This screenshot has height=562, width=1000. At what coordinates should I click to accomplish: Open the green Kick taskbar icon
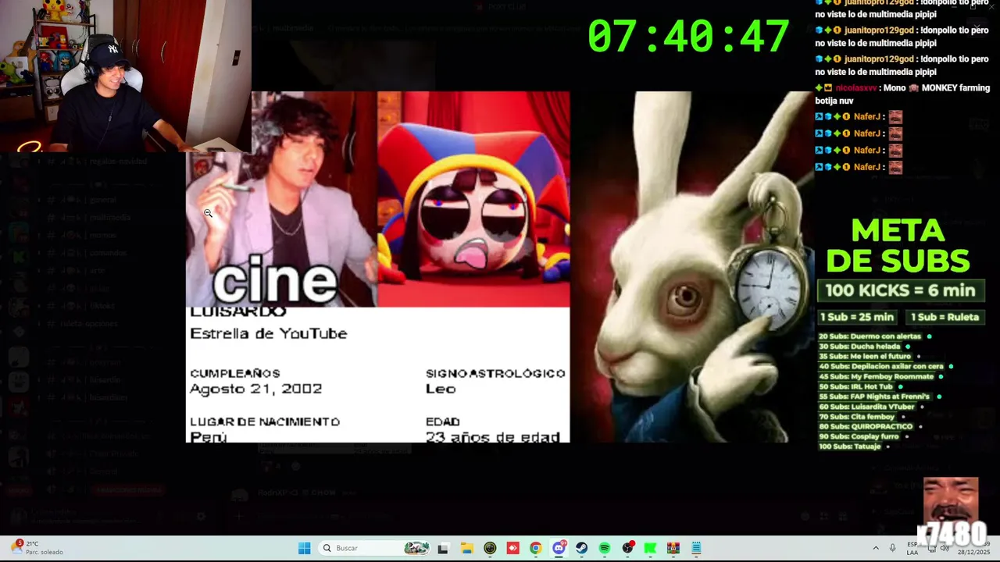click(650, 548)
